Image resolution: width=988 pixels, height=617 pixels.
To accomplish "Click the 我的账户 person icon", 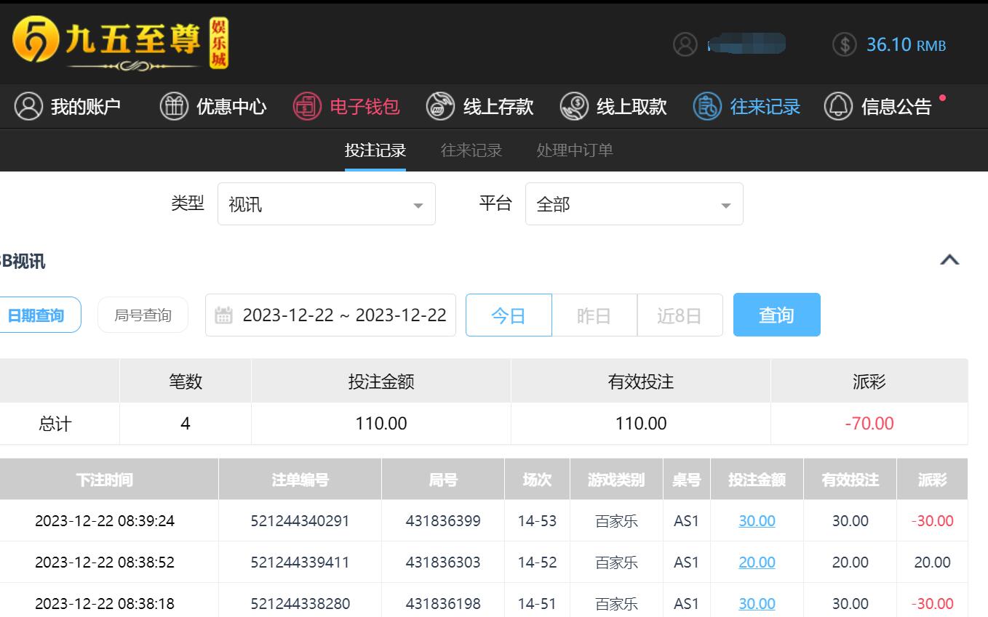I will (x=29, y=106).
